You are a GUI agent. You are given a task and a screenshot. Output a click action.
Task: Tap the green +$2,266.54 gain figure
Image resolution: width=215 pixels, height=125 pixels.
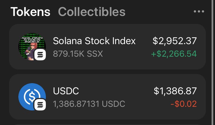(x=174, y=54)
